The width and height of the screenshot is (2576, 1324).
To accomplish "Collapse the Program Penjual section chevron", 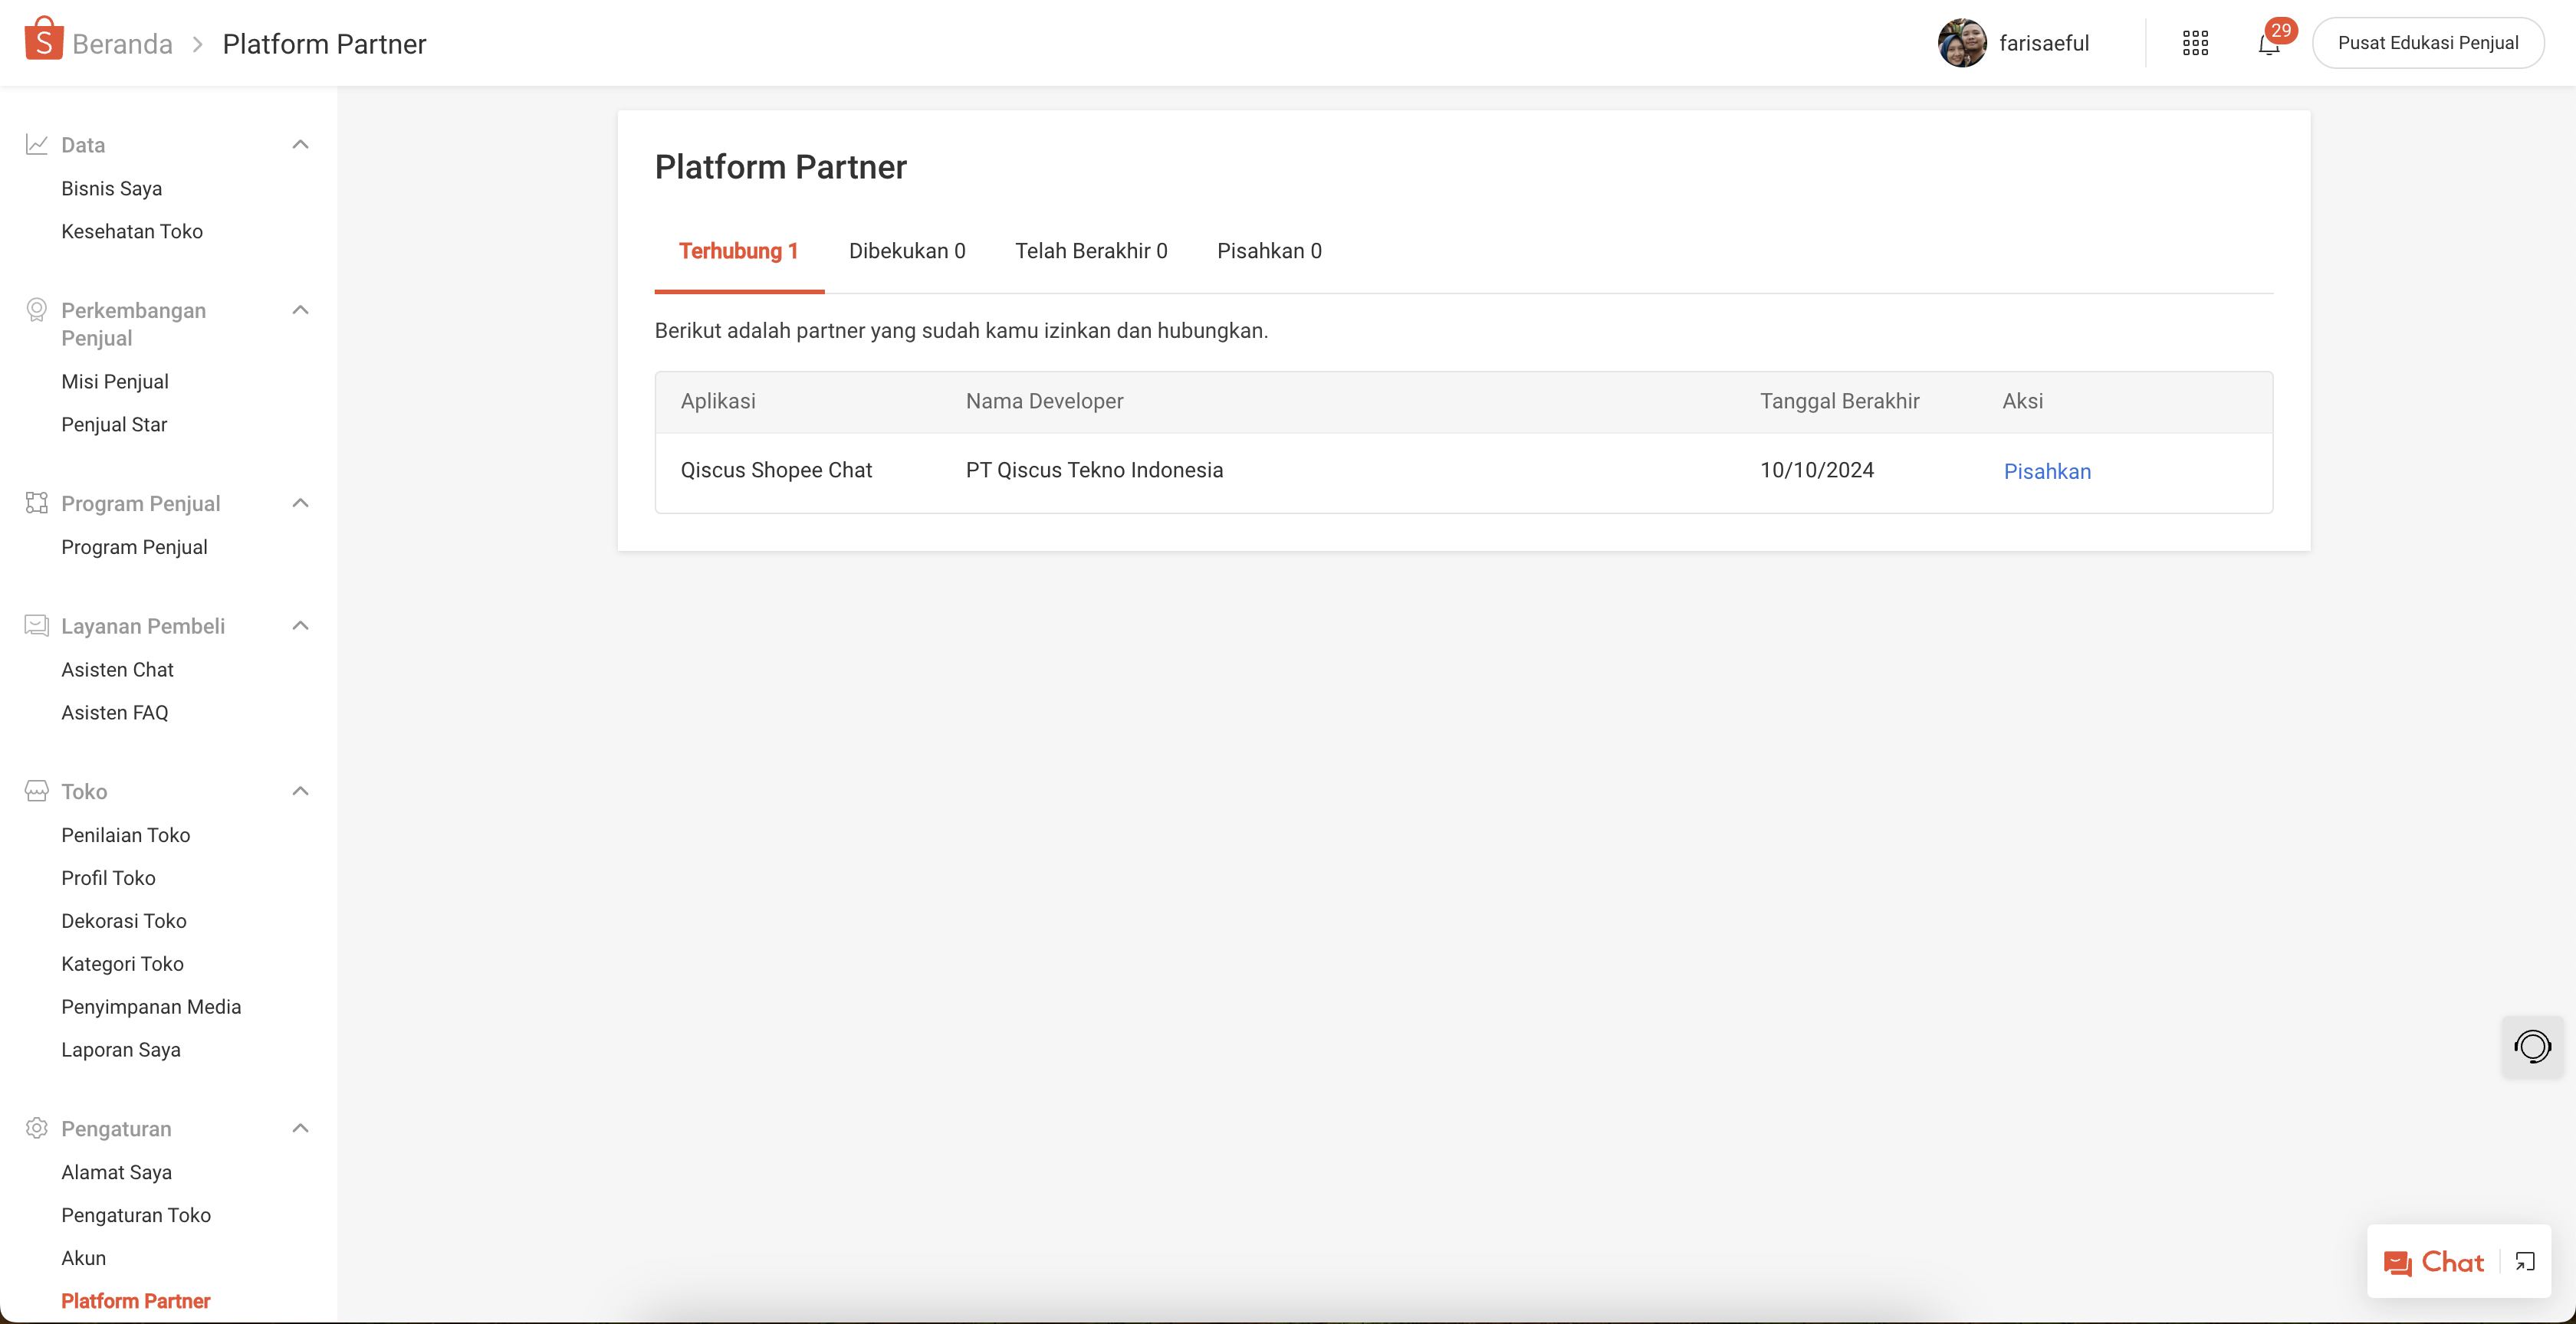I will [300, 503].
